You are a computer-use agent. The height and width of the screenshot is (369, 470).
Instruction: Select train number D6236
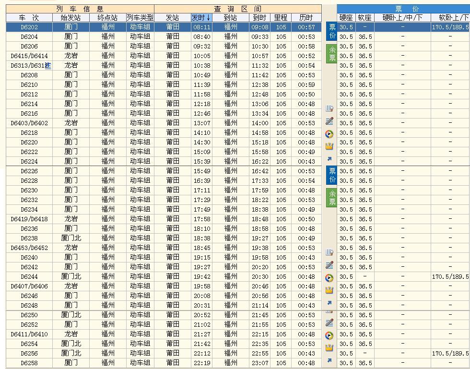29,229
